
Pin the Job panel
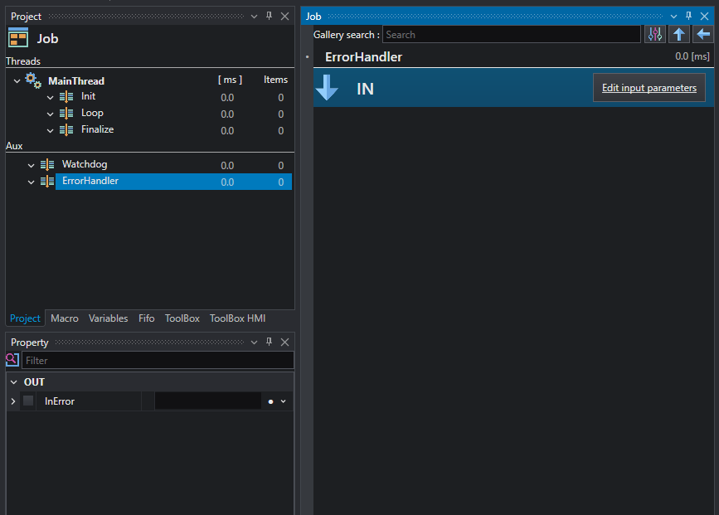click(x=689, y=16)
